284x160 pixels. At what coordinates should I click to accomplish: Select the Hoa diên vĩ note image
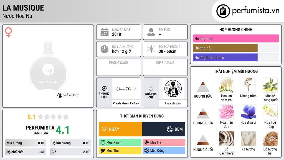pyautogui.click(x=248, y=112)
